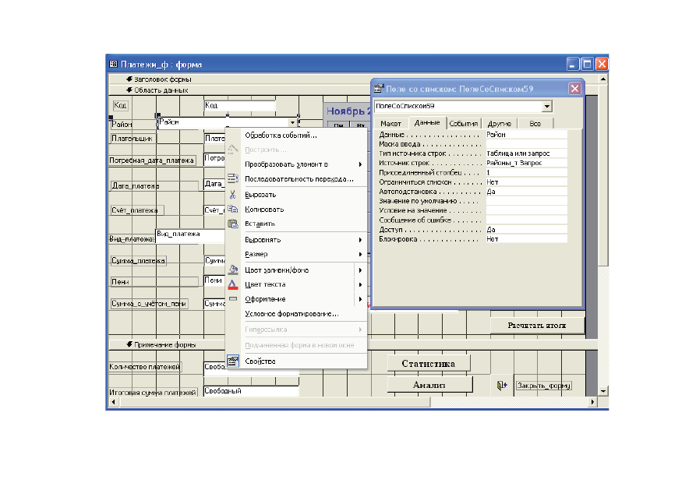The width and height of the screenshot is (696, 490).
Task: Click the fill/back color bucket icon
Action: pos(232,270)
